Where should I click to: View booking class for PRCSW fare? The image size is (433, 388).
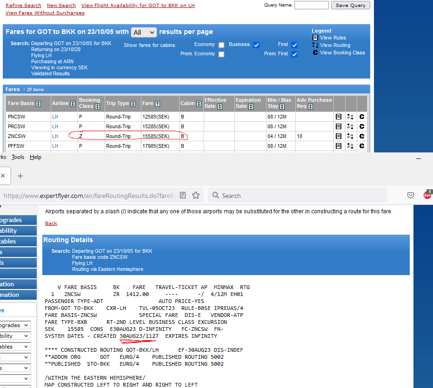361,126
